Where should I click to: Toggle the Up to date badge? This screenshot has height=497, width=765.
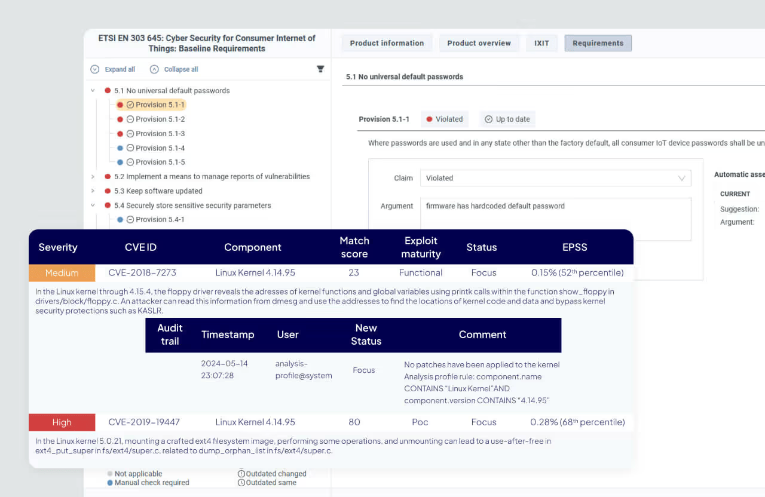pos(507,119)
